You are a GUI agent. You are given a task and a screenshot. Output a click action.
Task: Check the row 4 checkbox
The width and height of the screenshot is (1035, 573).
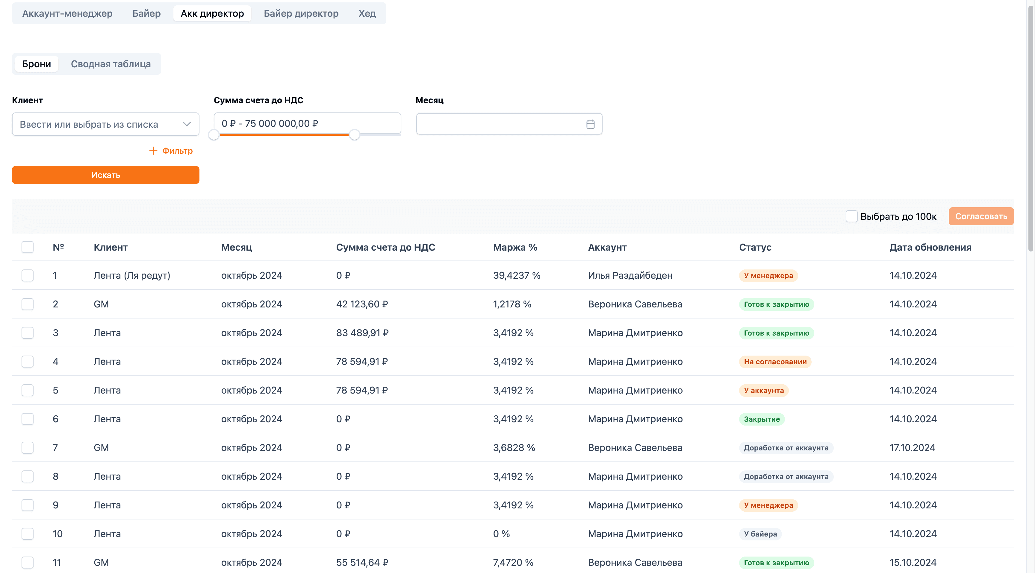[27, 362]
